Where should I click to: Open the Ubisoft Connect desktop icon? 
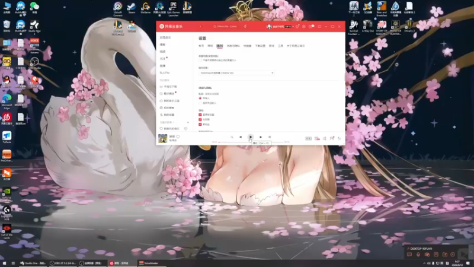click(x=118, y=9)
